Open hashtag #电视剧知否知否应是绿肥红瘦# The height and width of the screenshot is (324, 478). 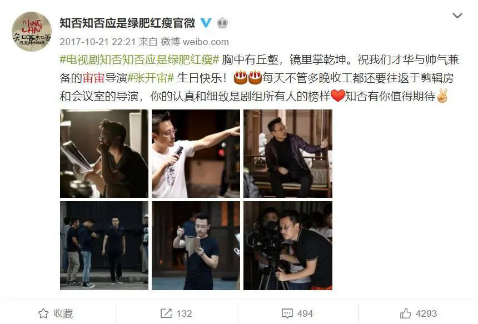(x=140, y=59)
